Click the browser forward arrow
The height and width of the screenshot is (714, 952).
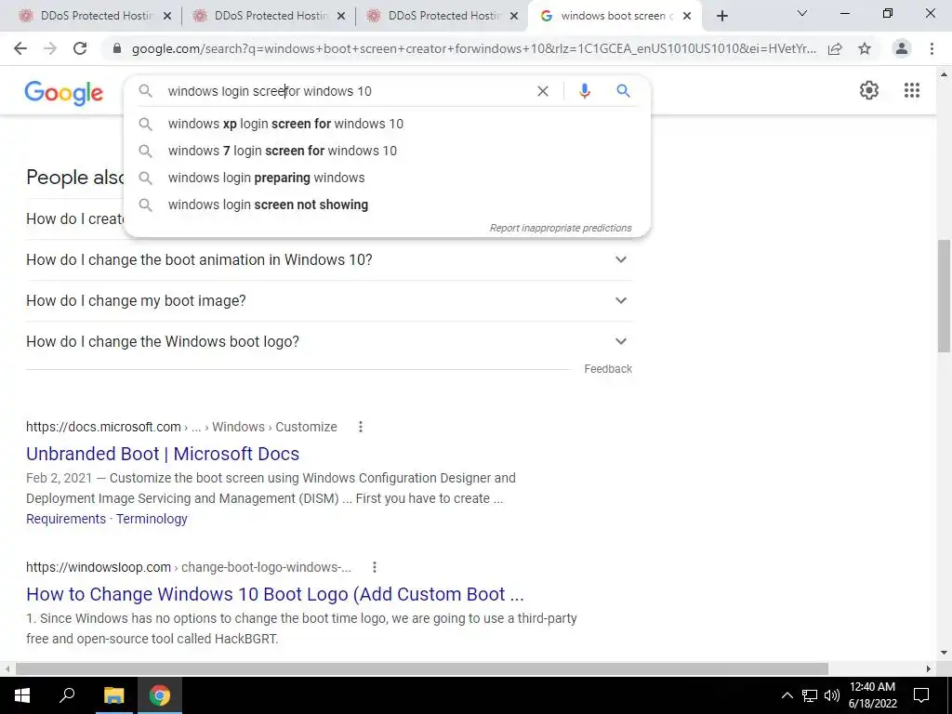click(50, 48)
